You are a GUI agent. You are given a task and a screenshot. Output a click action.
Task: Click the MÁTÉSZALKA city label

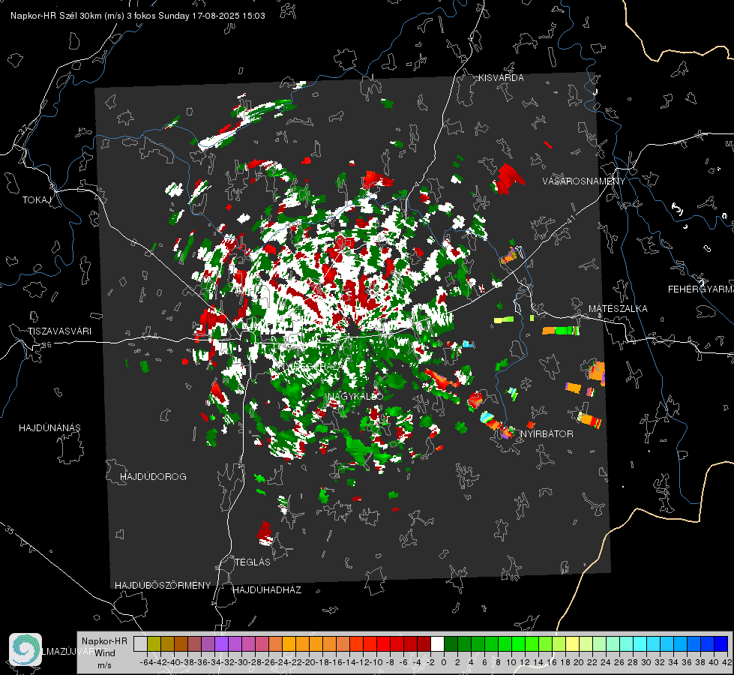(x=618, y=308)
